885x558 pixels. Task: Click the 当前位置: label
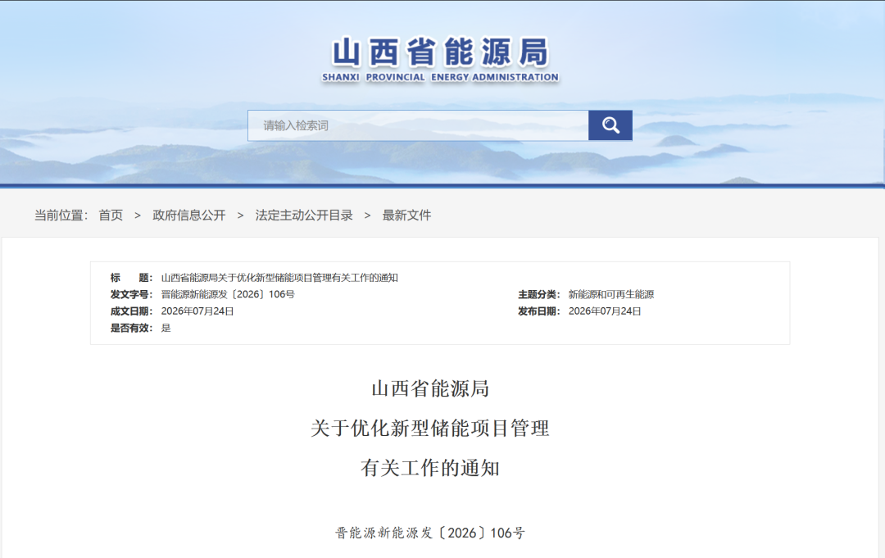tap(61, 215)
